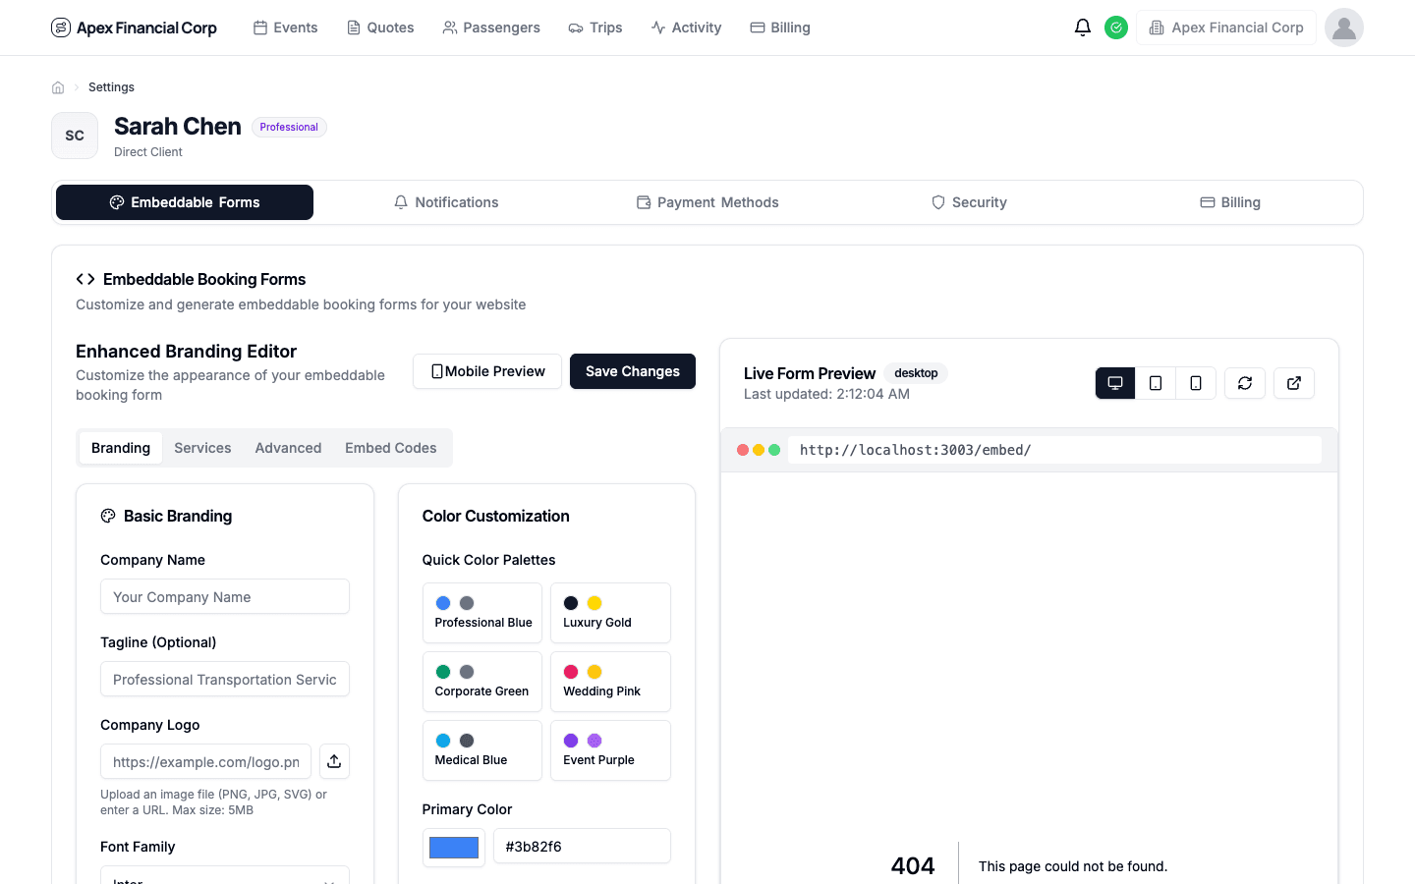
Task: Click the primary color swatch
Action: point(453,846)
